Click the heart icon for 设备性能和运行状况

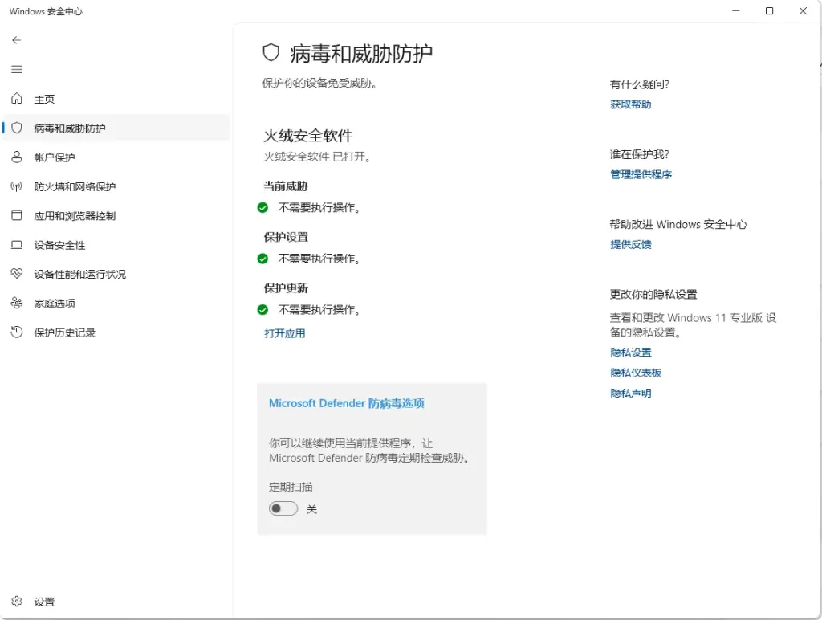pos(17,274)
